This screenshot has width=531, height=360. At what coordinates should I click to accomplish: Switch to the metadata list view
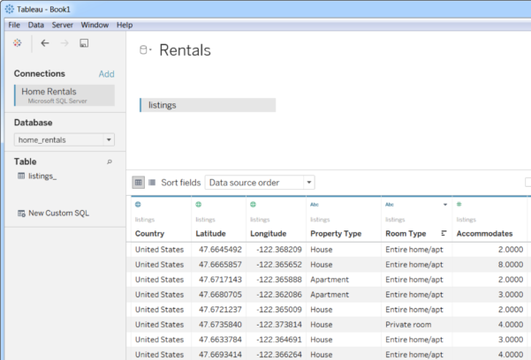(x=152, y=183)
